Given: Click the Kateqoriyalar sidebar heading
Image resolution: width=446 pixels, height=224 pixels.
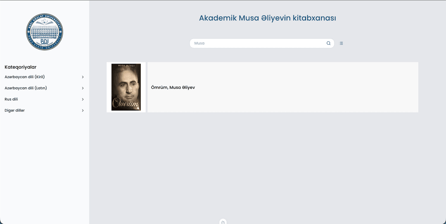Looking at the screenshot, I should pos(21,67).
